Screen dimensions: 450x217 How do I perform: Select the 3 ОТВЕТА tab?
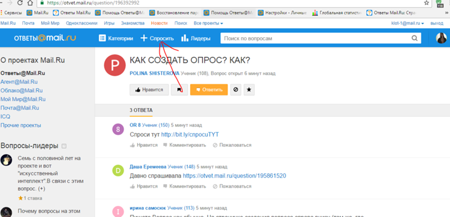(141, 110)
